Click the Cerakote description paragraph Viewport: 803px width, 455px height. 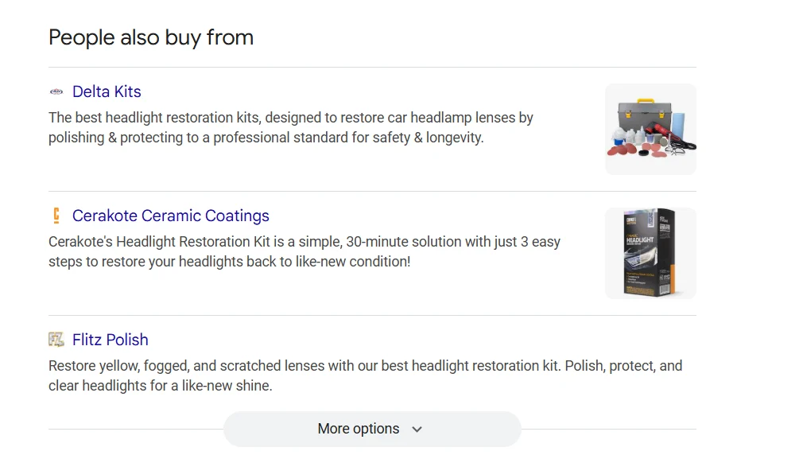click(x=304, y=251)
